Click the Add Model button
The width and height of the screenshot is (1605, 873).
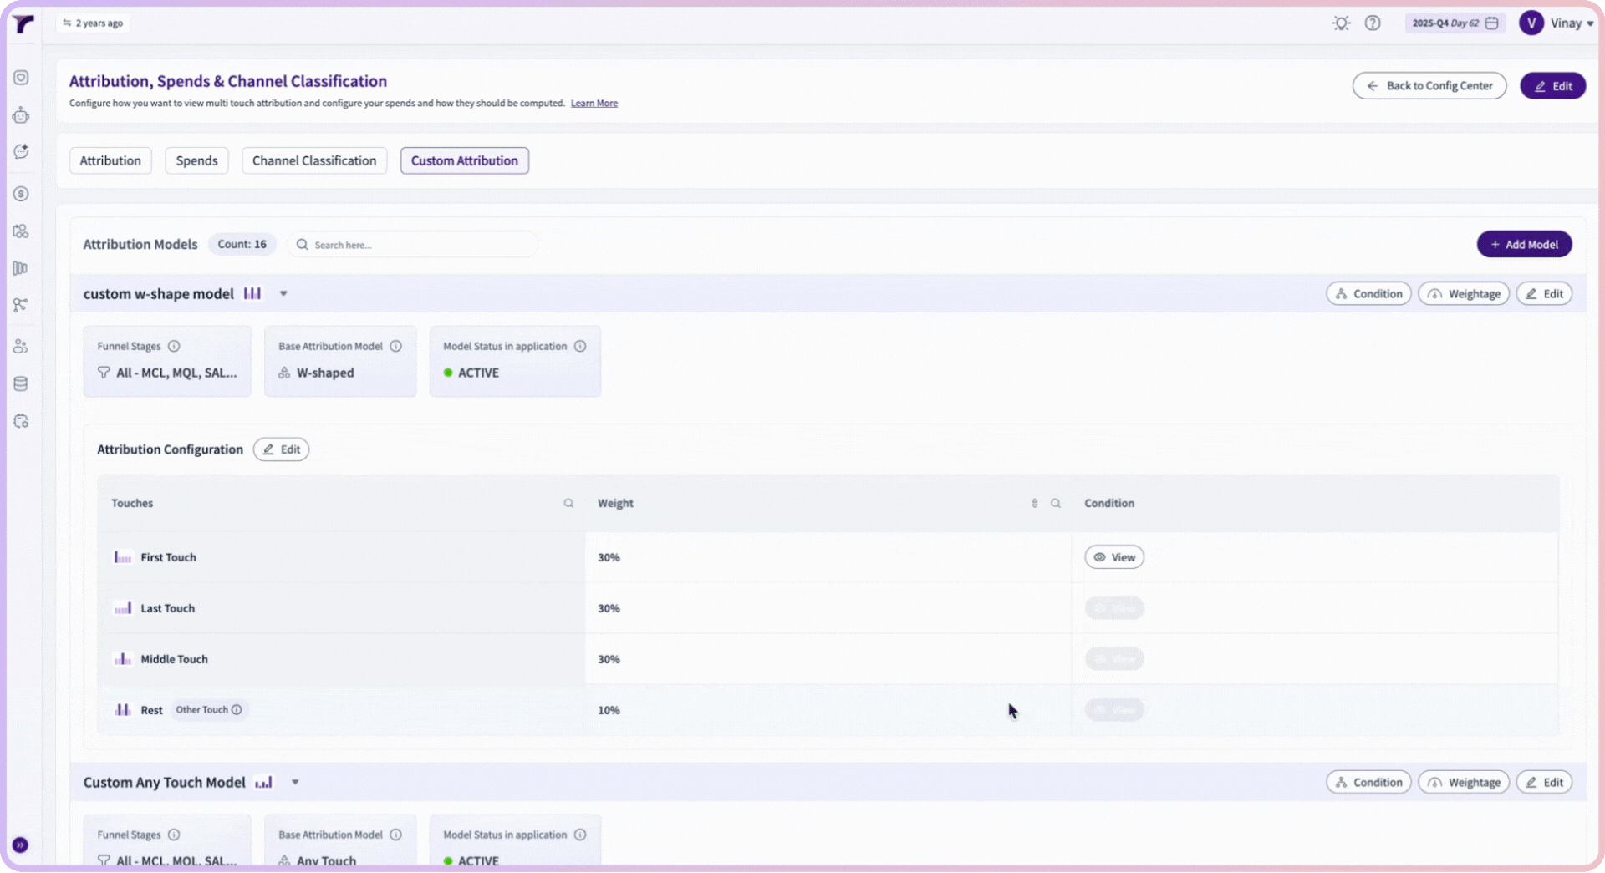1523,245
